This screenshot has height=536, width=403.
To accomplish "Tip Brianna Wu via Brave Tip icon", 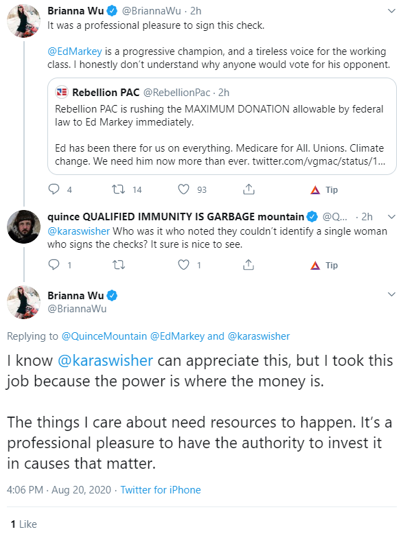I will click(324, 189).
